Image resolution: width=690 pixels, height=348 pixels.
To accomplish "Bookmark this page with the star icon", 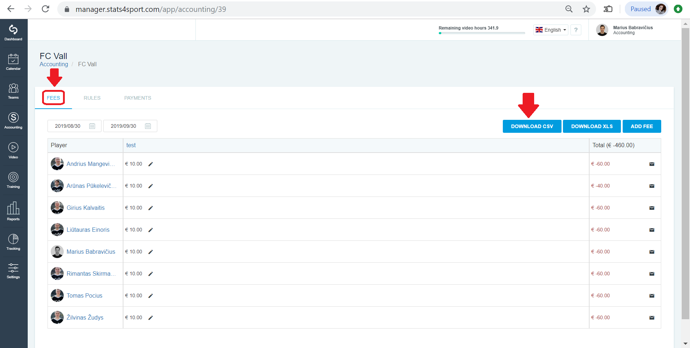I will click(x=586, y=9).
